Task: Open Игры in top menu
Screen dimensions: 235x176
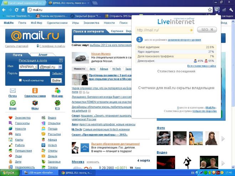Action: click(75, 23)
